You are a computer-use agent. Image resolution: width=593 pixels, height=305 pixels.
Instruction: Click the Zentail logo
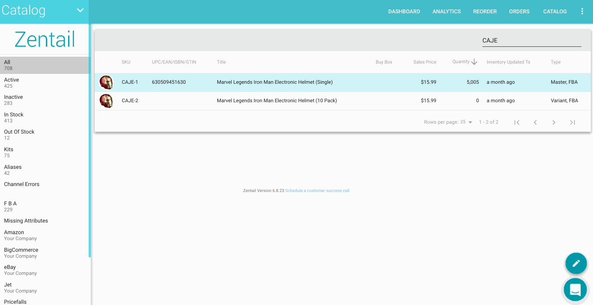pos(45,39)
